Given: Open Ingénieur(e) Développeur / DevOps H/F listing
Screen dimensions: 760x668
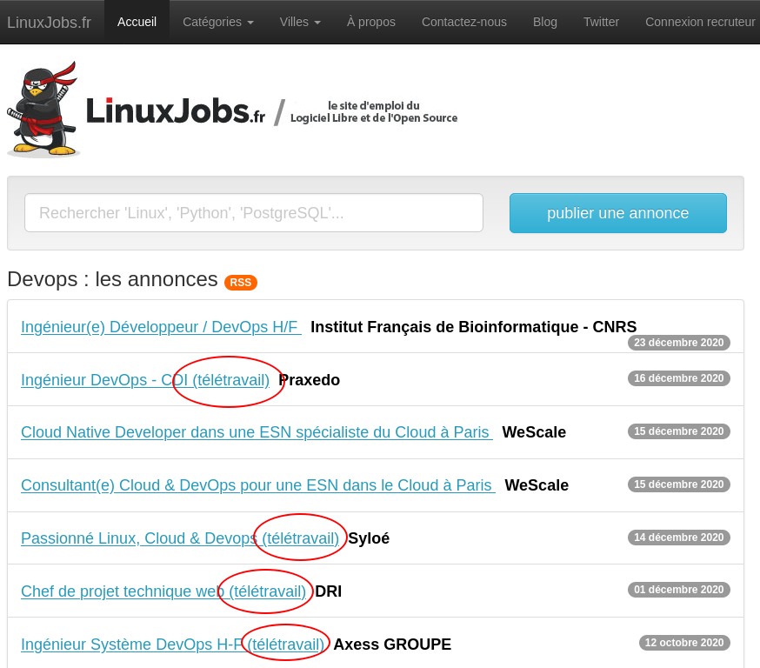Looking at the screenshot, I should tap(161, 327).
